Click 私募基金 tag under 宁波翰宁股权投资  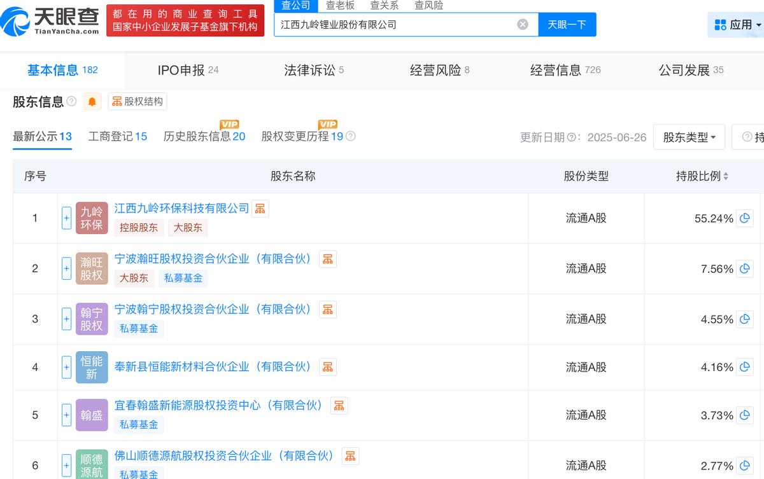click(x=139, y=328)
